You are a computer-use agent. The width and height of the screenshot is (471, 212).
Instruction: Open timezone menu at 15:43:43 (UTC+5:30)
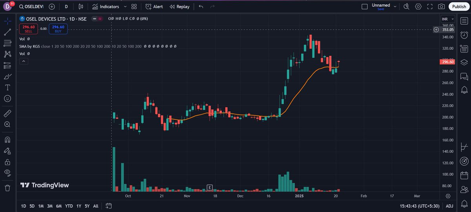tap(420, 206)
